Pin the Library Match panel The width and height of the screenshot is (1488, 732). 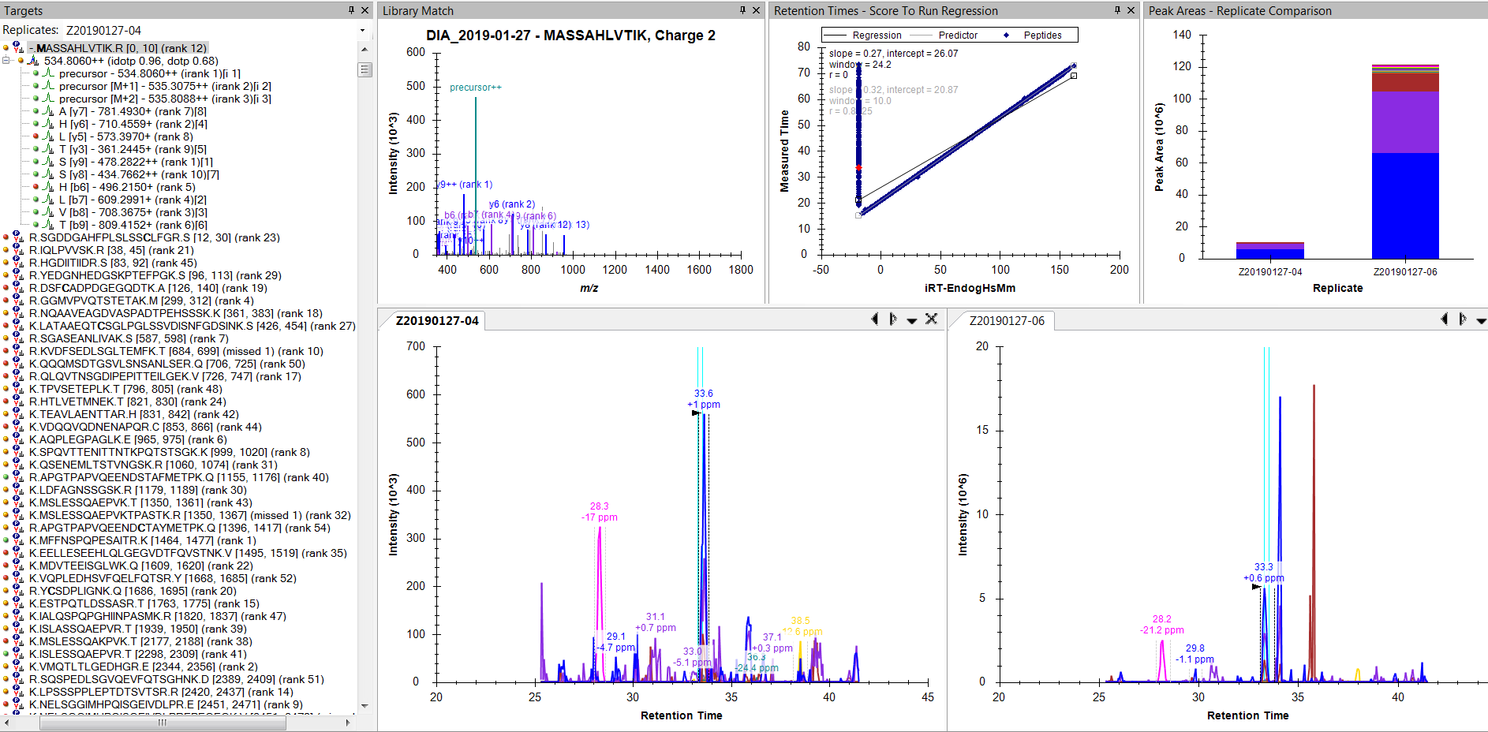(x=742, y=10)
